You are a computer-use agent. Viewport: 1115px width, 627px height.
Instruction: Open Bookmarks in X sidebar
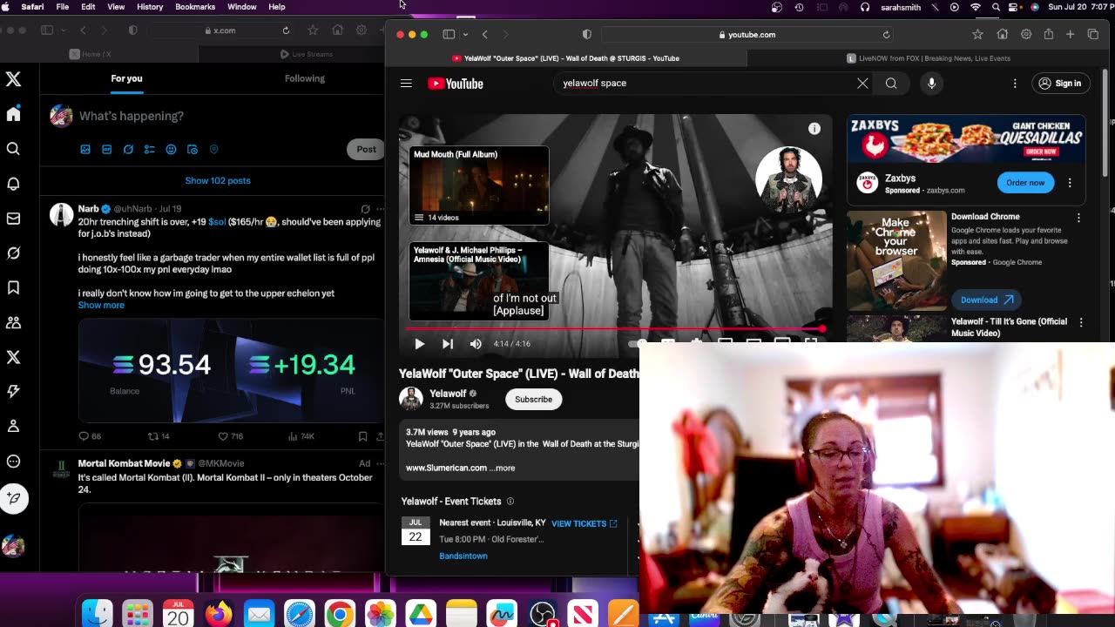(x=13, y=287)
